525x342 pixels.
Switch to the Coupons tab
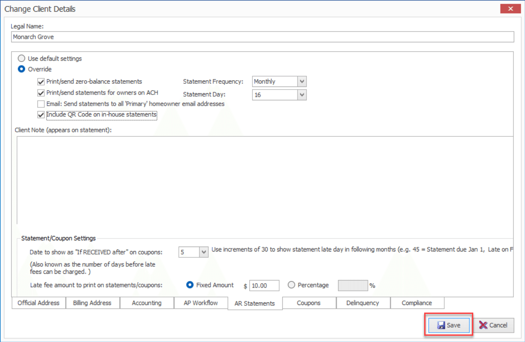(x=309, y=303)
